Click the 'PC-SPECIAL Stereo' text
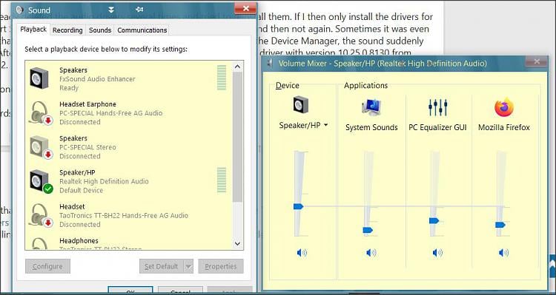The width and height of the screenshot is (556, 295). coord(87,147)
